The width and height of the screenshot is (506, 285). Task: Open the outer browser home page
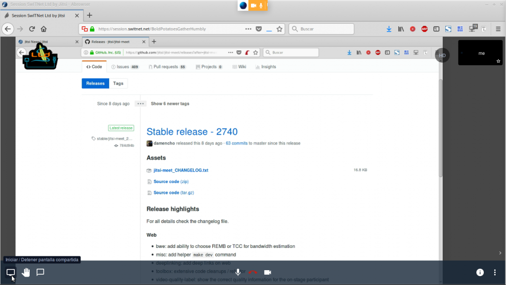click(43, 29)
